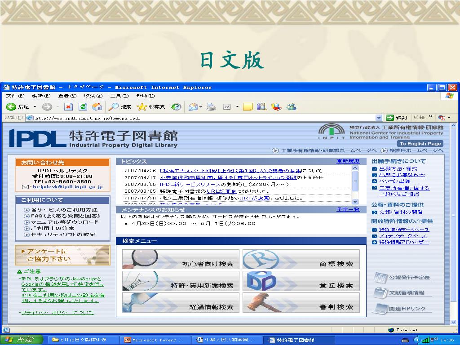Viewport: 460px width, 345px height.
Task: Open the 帮助(H) menu
Action: [x=145, y=96]
